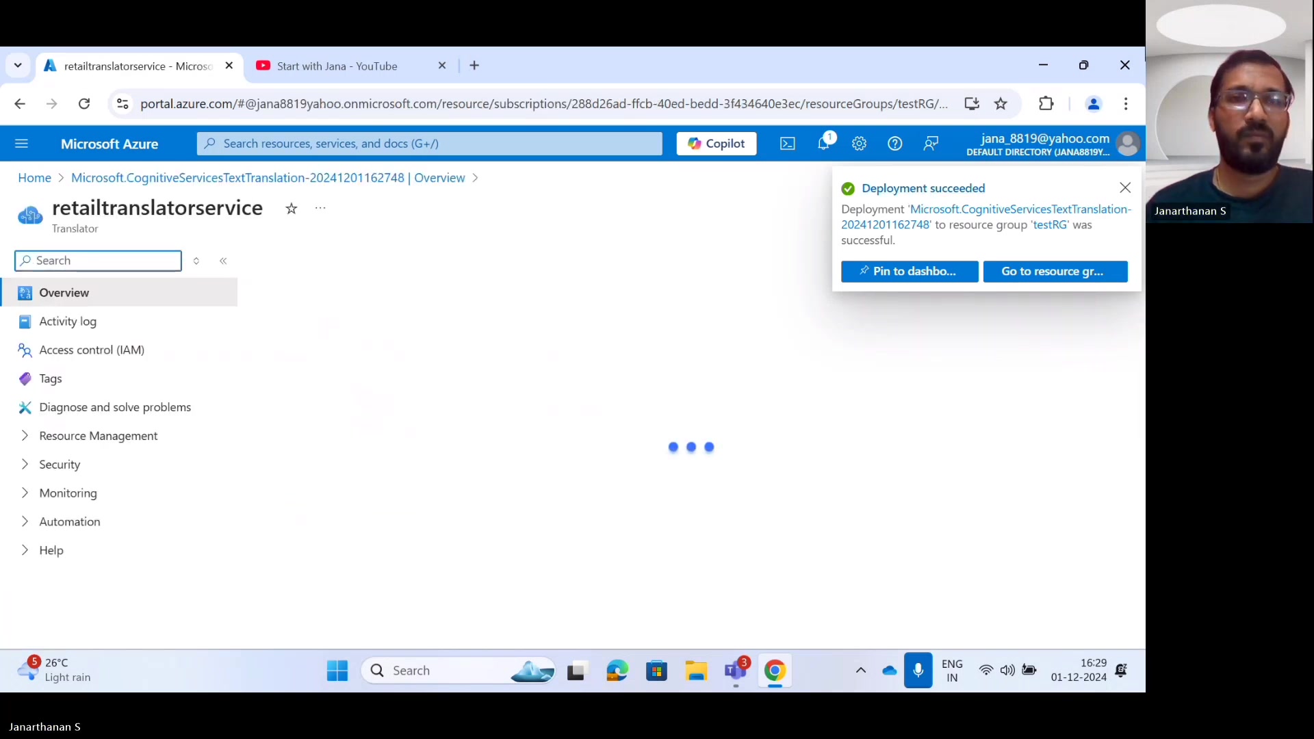
Task: Send feedback using the feedback person icon
Action: tap(931, 144)
